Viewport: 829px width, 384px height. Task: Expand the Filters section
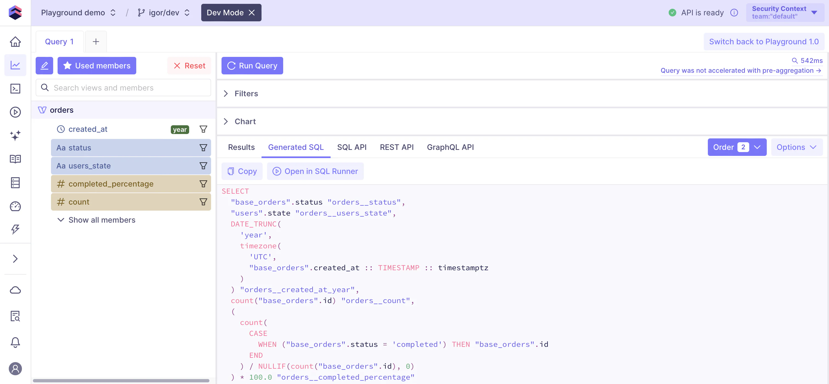point(246,94)
